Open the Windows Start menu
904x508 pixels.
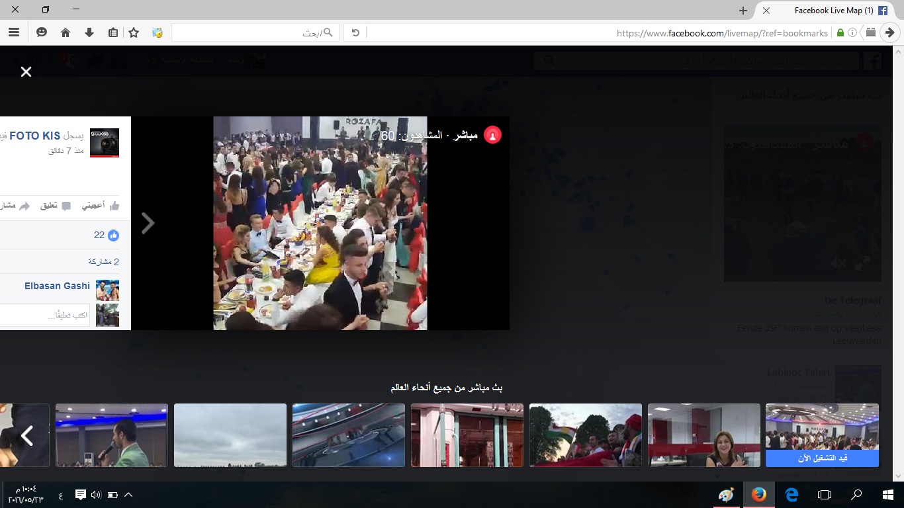(x=888, y=495)
